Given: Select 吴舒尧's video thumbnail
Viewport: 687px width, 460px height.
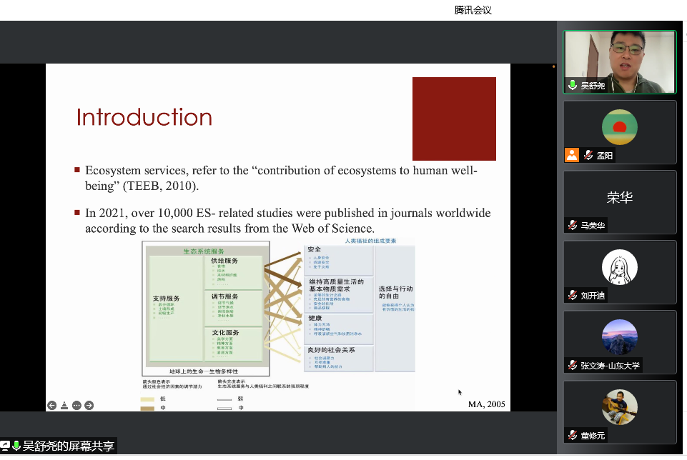Looking at the screenshot, I should (620, 61).
